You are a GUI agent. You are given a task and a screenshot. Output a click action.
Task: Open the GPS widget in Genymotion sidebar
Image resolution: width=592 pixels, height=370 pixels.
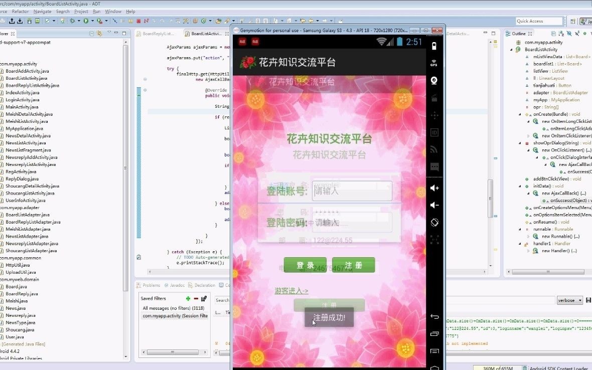pos(433,63)
